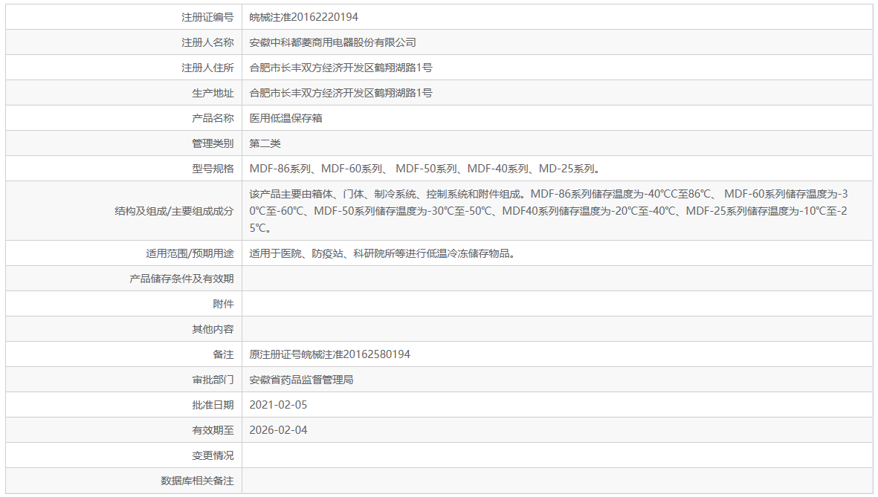Select the 注册人住所 label
The image size is (878, 497).
(207, 68)
